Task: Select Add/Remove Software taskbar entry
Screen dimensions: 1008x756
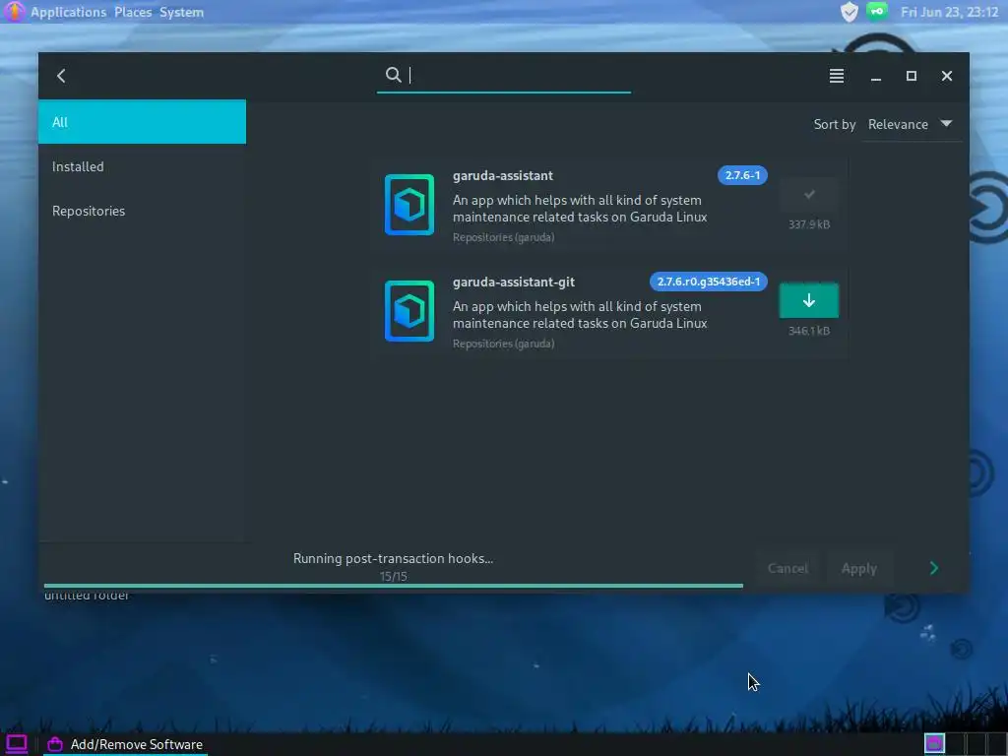Action: 125,744
